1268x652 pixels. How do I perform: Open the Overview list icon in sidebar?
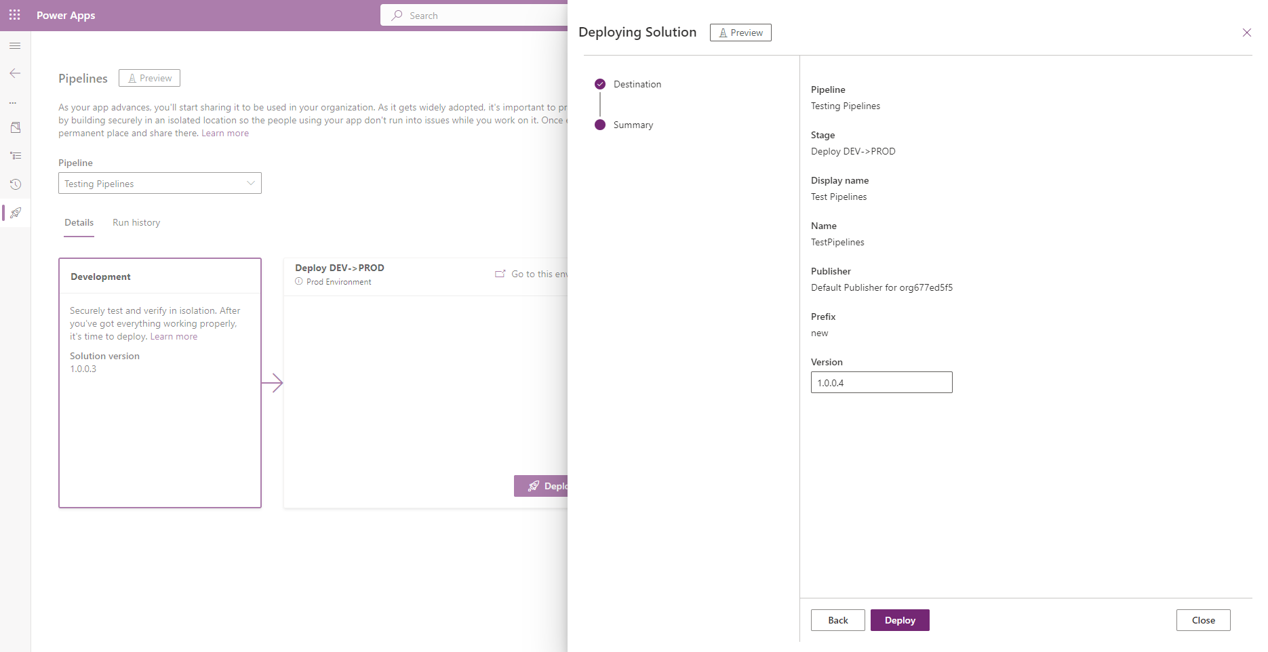[15, 156]
